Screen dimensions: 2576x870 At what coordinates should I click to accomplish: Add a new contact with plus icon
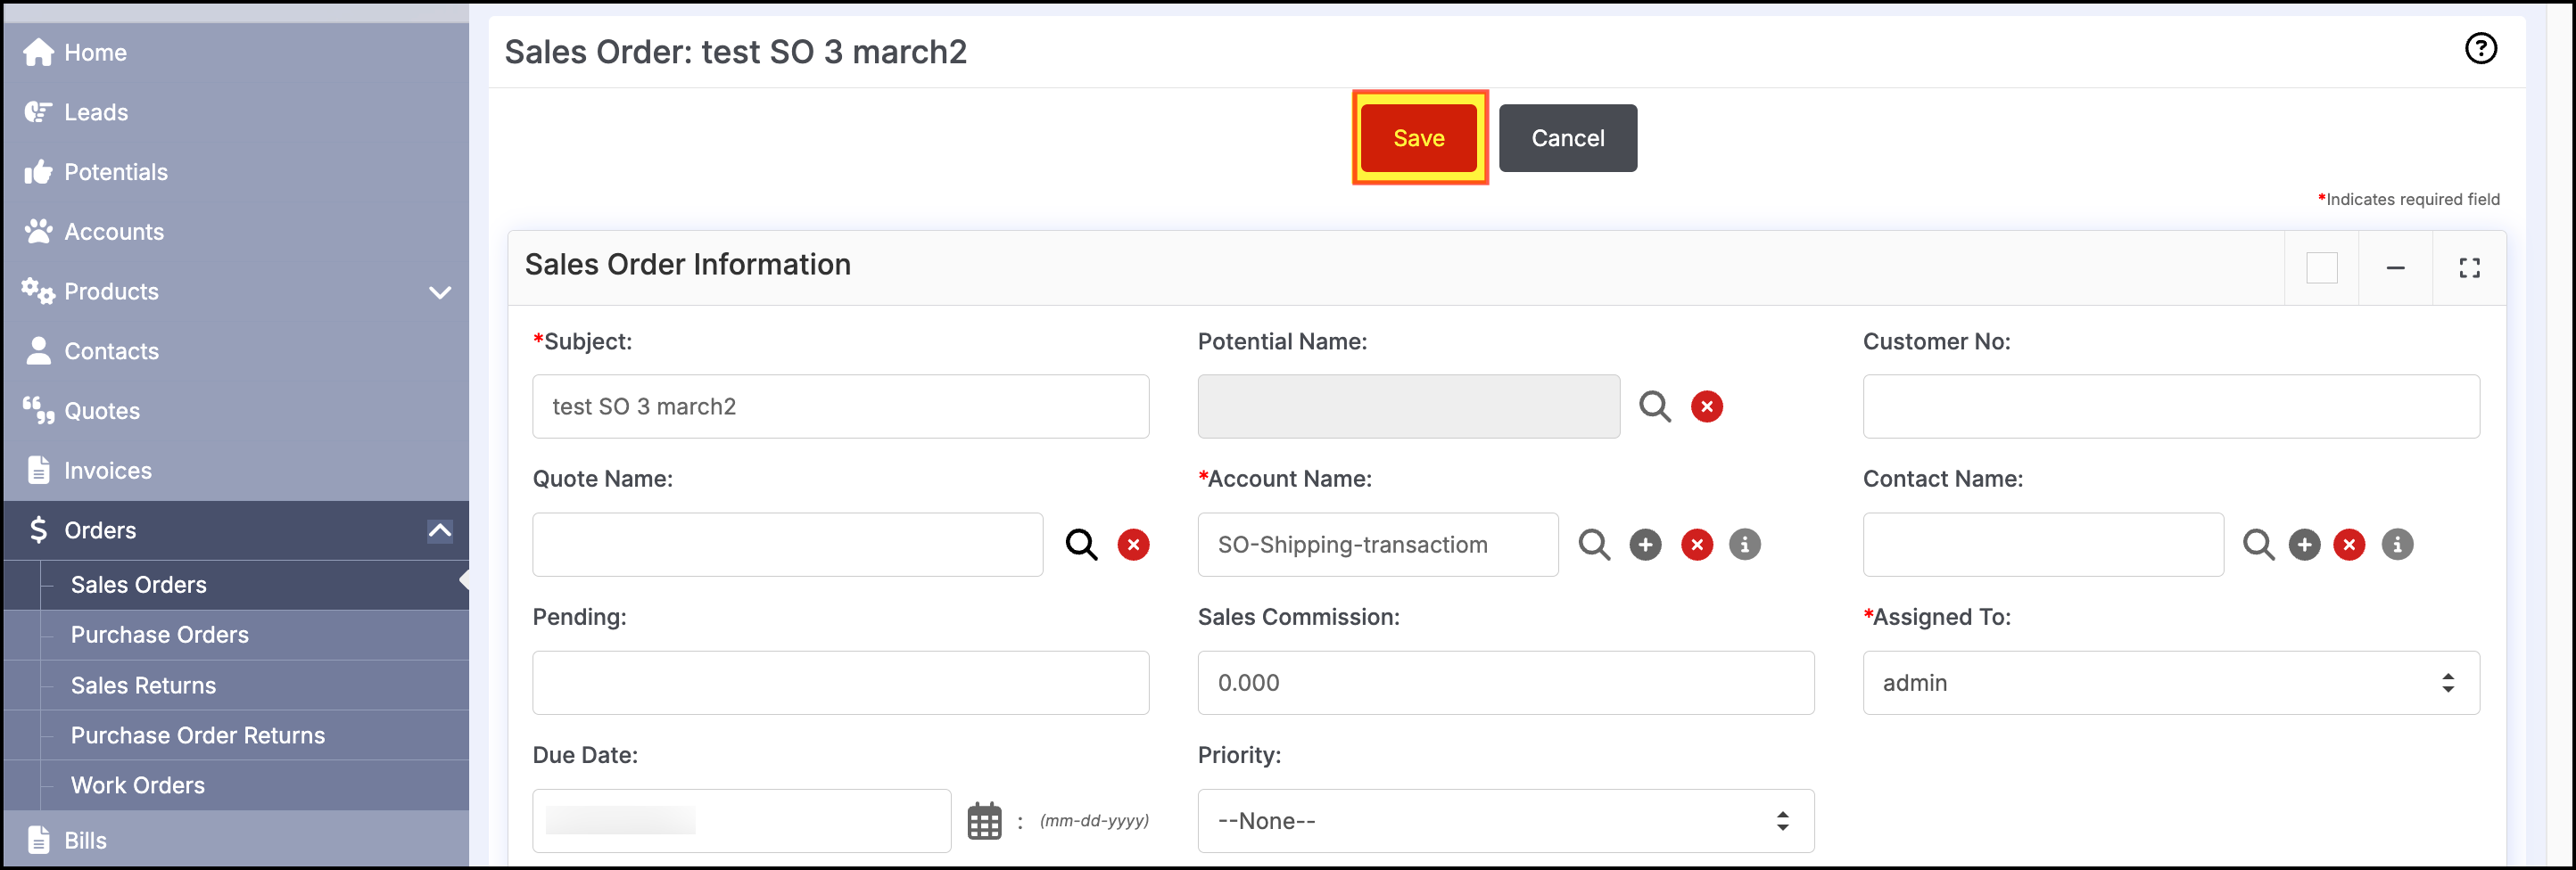[x=2304, y=545]
